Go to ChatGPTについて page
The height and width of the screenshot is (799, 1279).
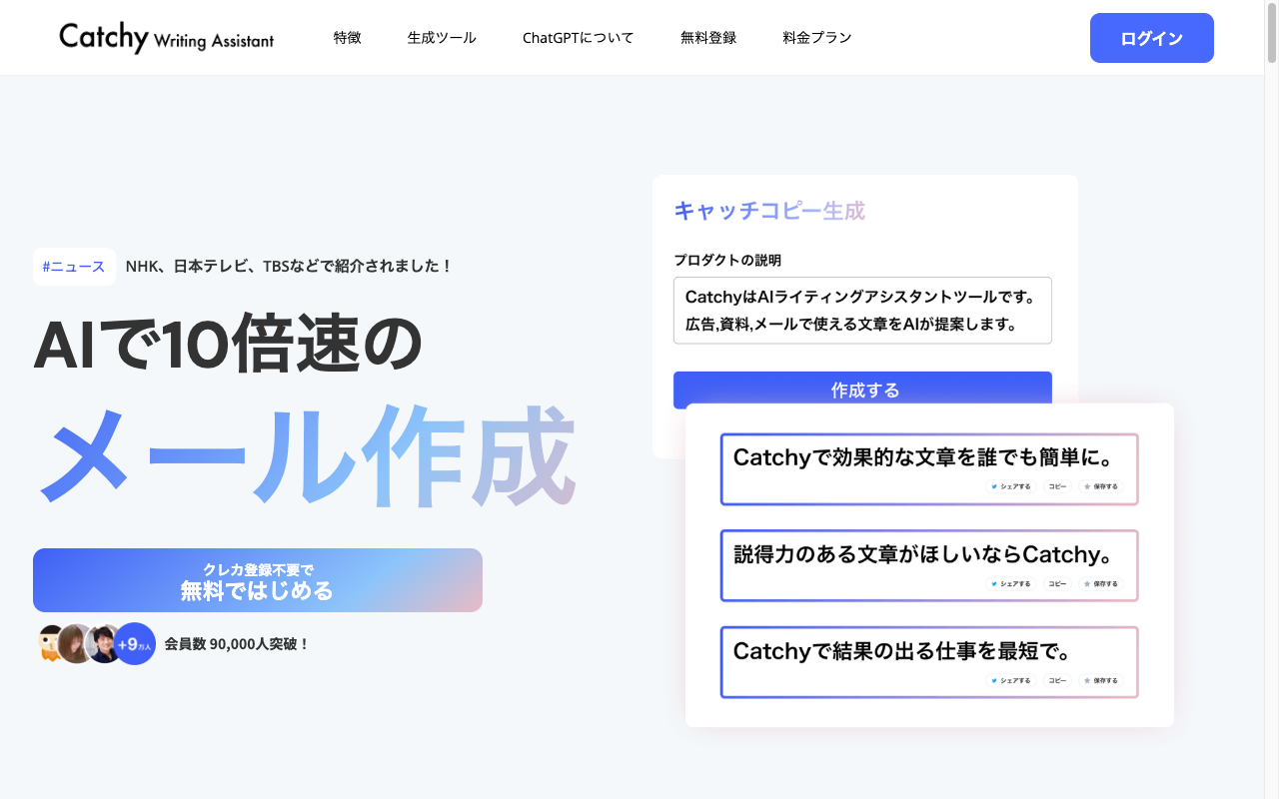tap(579, 38)
